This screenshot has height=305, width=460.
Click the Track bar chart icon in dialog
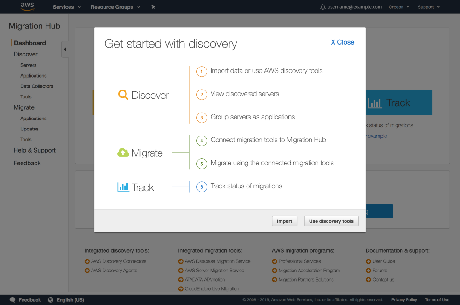point(123,187)
